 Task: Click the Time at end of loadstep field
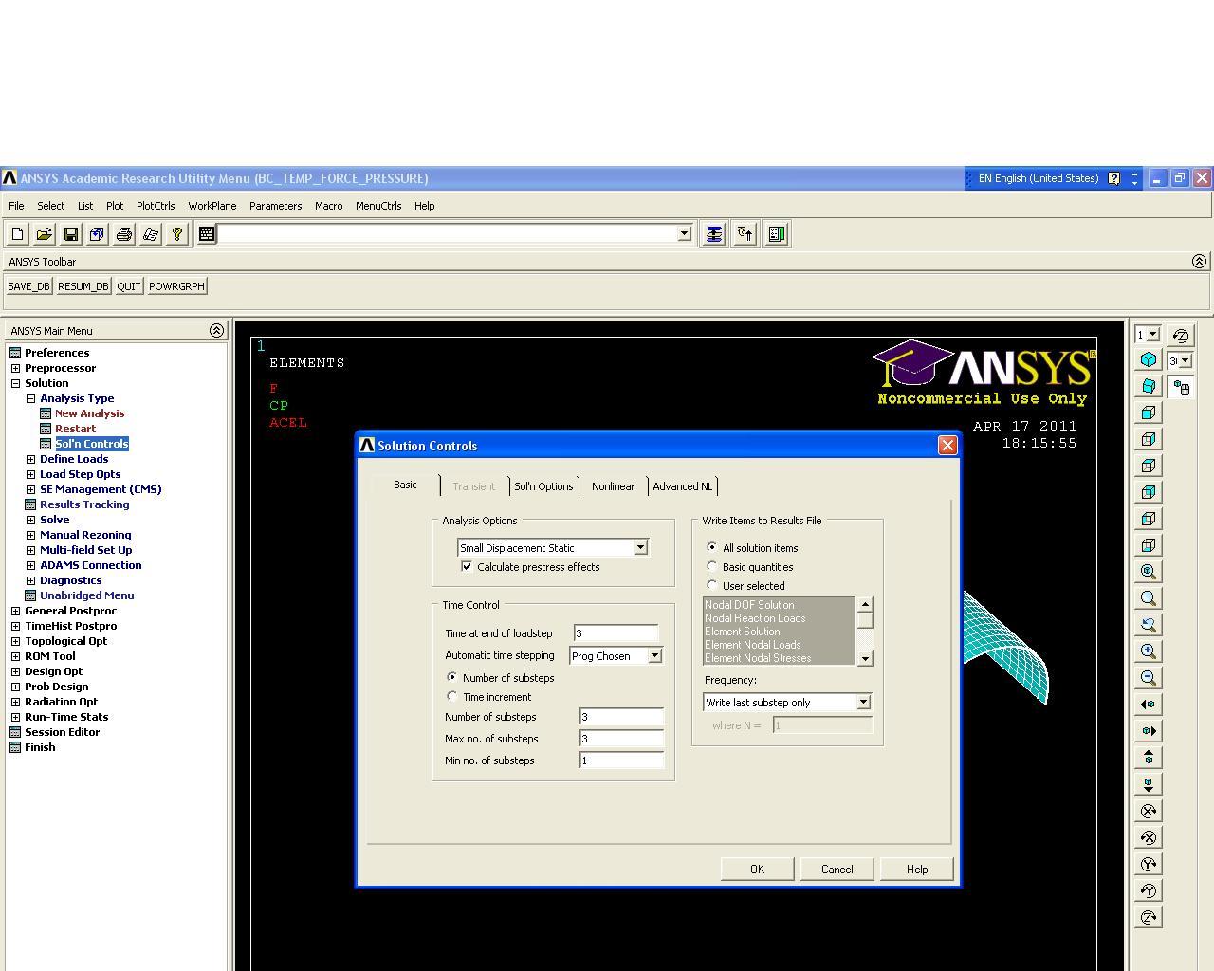tap(616, 632)
